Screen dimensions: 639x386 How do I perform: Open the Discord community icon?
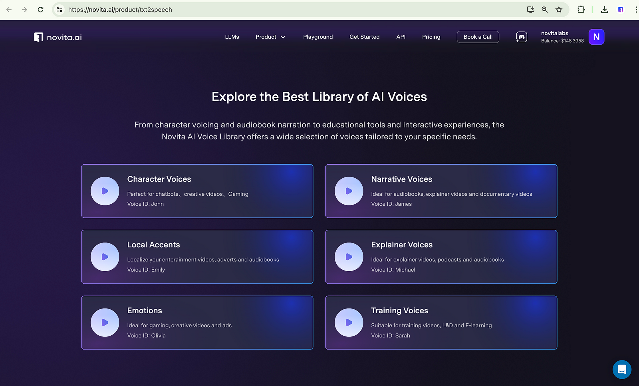coord(521,37)
